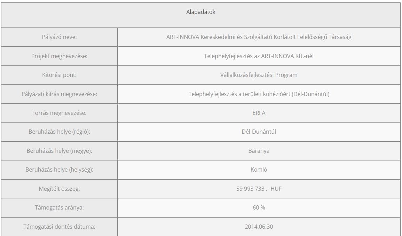Click the Forrás megnevezése label

59,113
